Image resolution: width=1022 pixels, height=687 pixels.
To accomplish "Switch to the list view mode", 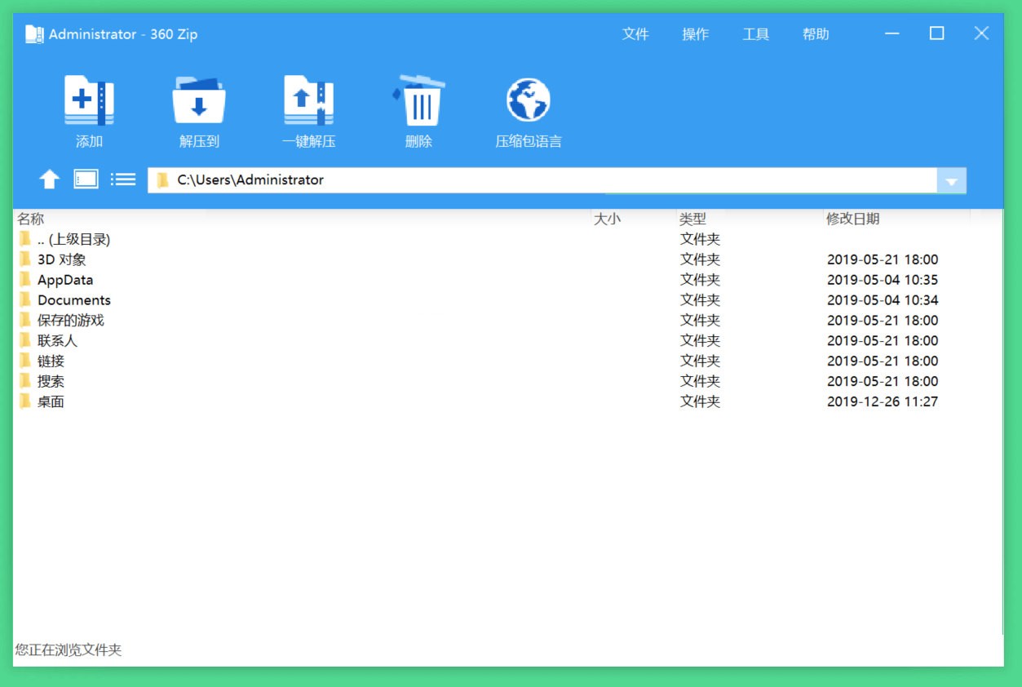I will click(123, 179).
